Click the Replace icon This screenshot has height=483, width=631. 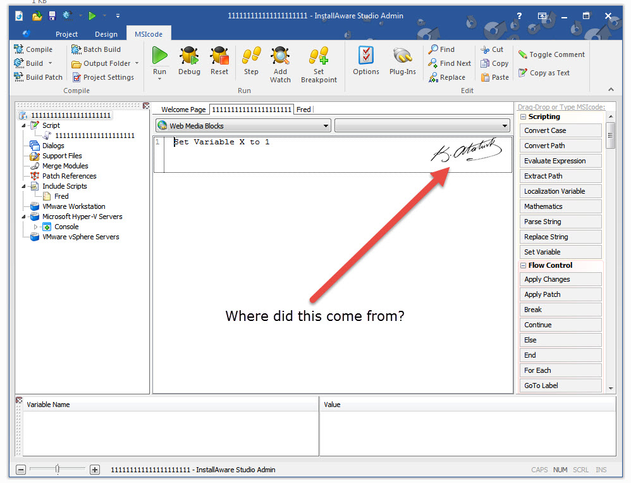pyautogui.click(x=433, y=77)
